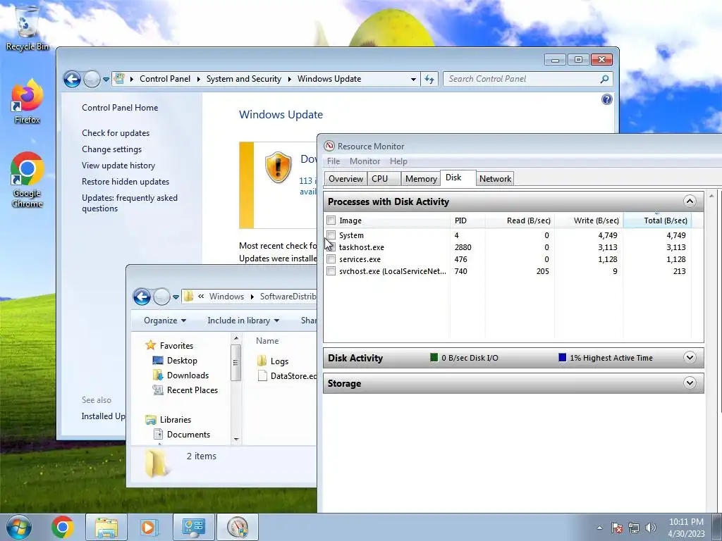Launch Google Chrome from the desktop shortcut
Viewport: 722px width, 541px height.
click(27, 180)
